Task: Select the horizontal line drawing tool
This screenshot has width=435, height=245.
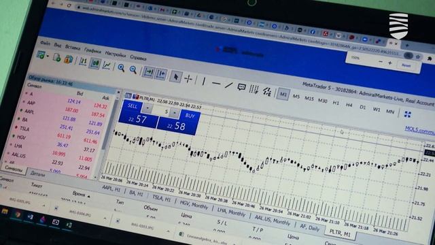Action: coord(216,83)
